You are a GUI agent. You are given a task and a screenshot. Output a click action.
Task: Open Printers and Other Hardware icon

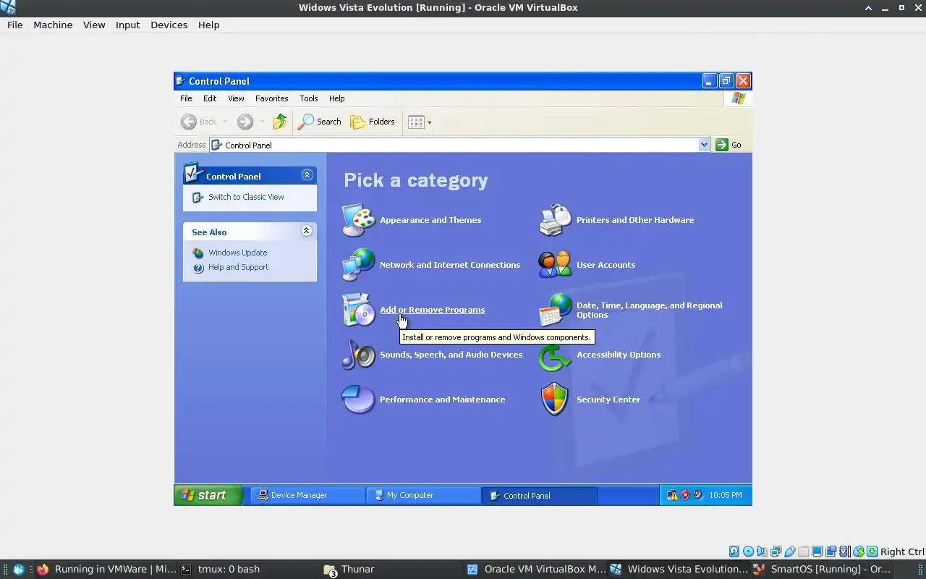[x=555, y=220]
